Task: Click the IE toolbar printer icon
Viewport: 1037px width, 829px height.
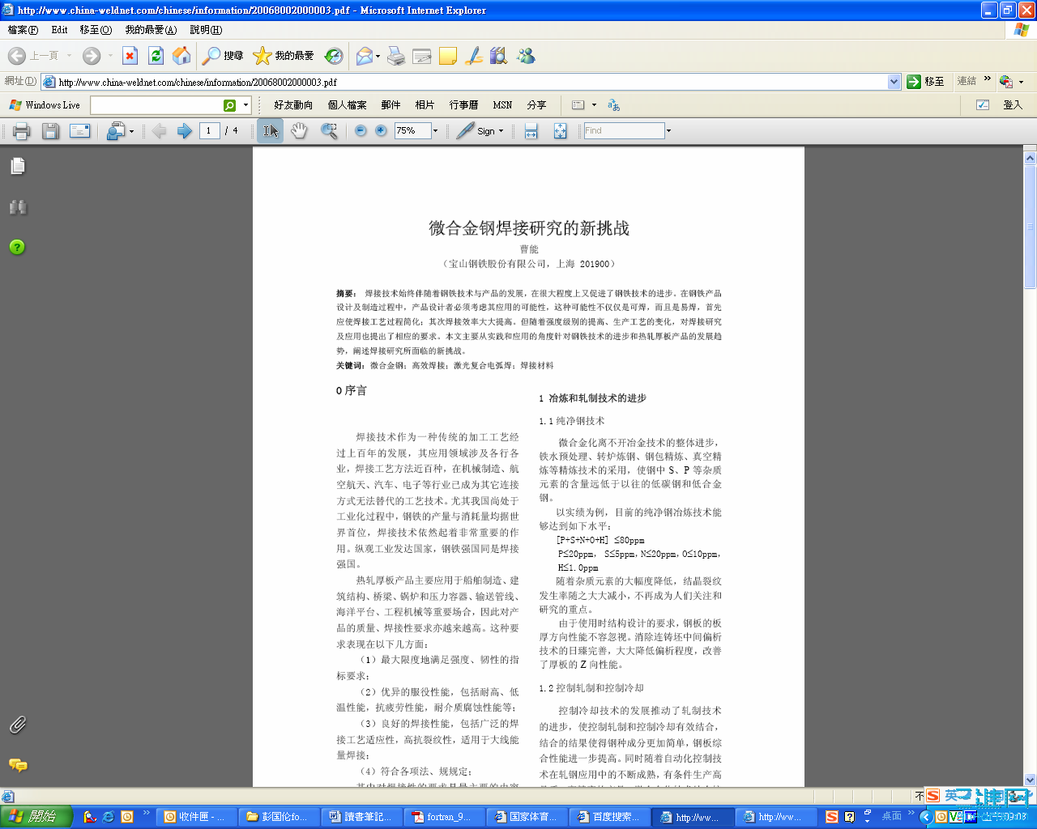Action: [396, 56]
